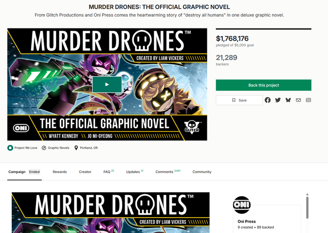Share the project on Twitter
This screenshot has height=233, width=328.
278,100
